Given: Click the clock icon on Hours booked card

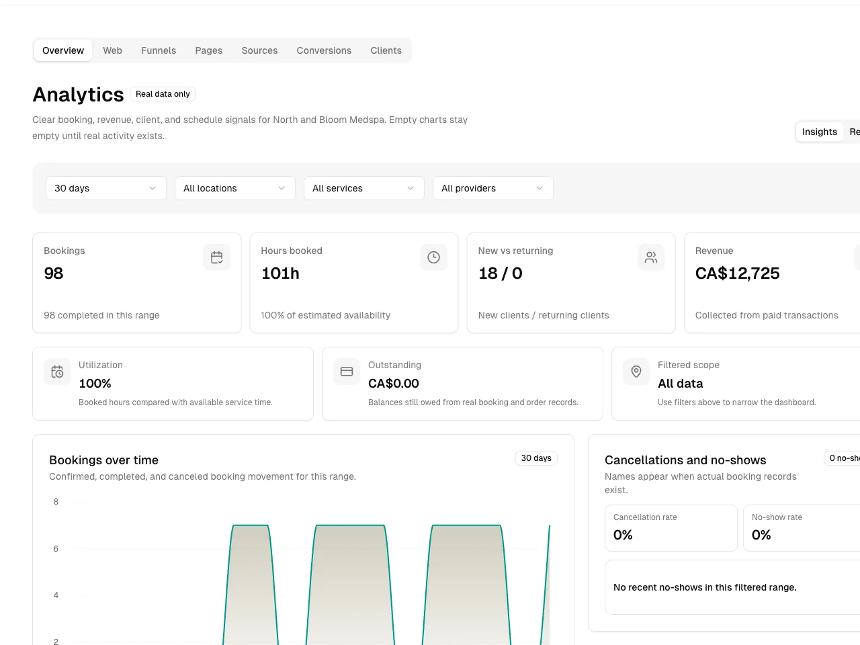Looking at the screenshot, I should pyautogui.click(x=433, y=257).
